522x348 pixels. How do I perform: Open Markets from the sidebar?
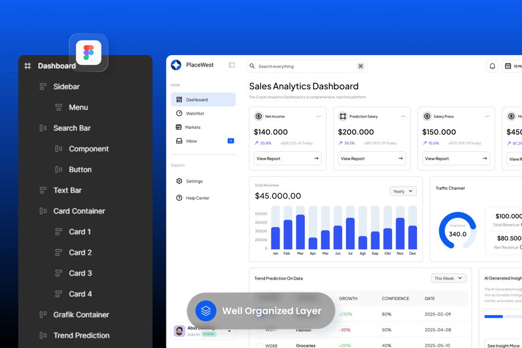[193, 127]
